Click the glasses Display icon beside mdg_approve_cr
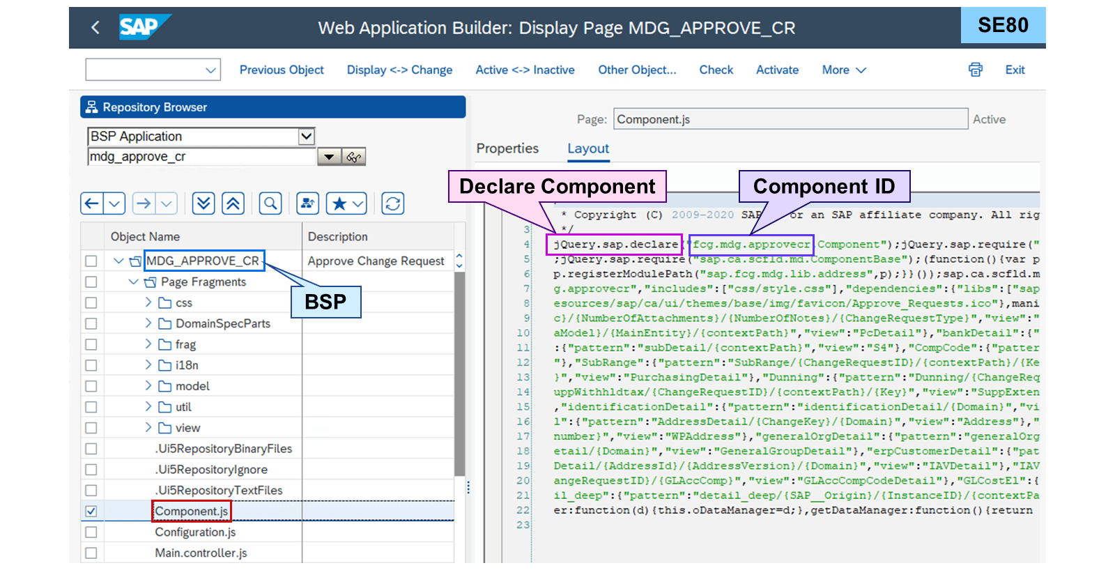This screenshot has height=570, width=1115. tap(354, 157)
